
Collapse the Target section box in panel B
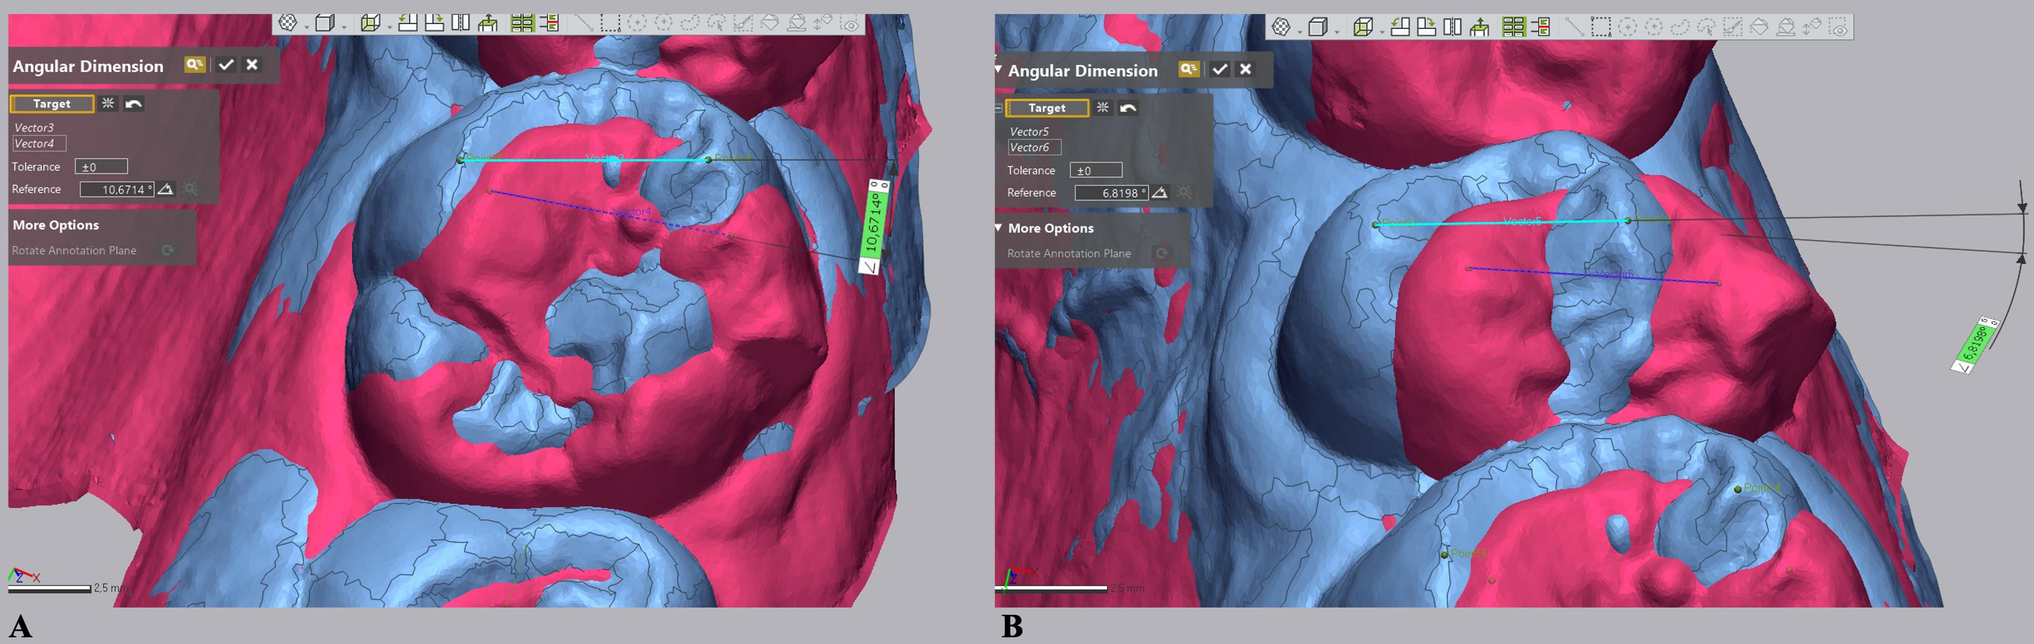tap(999, 108)
